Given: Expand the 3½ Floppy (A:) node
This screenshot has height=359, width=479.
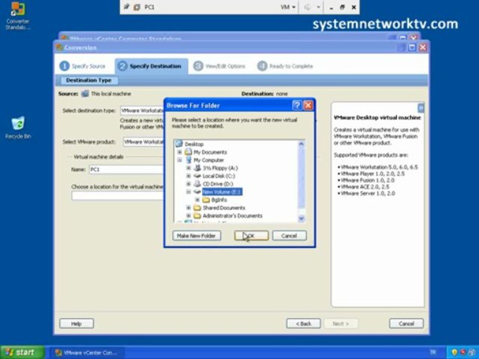Looking at the screenshot, I should pyautogui.click(x=189, y=168).
